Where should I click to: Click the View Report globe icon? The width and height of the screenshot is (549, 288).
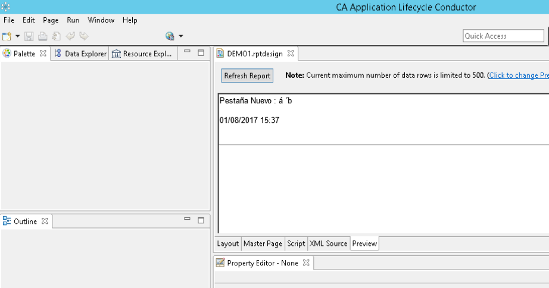point(170,36)
